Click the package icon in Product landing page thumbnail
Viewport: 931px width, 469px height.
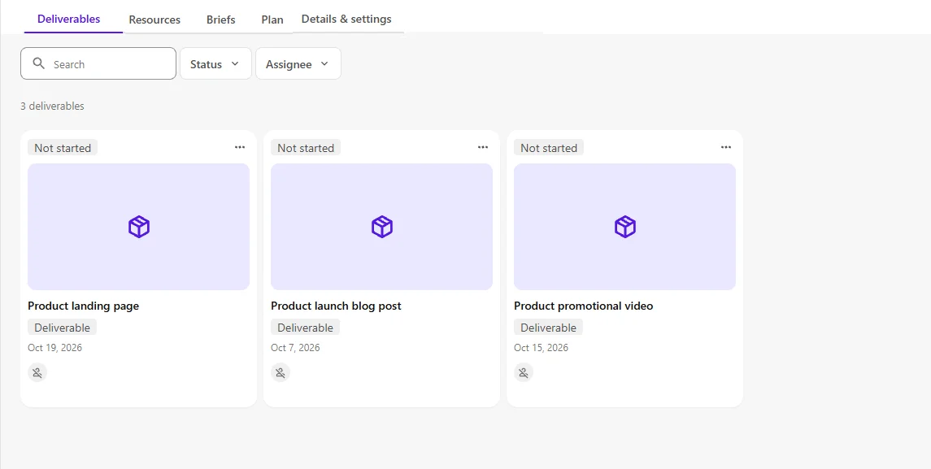139,227
